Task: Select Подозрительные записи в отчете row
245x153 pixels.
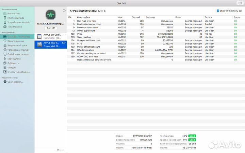Action: pos(156,60)
